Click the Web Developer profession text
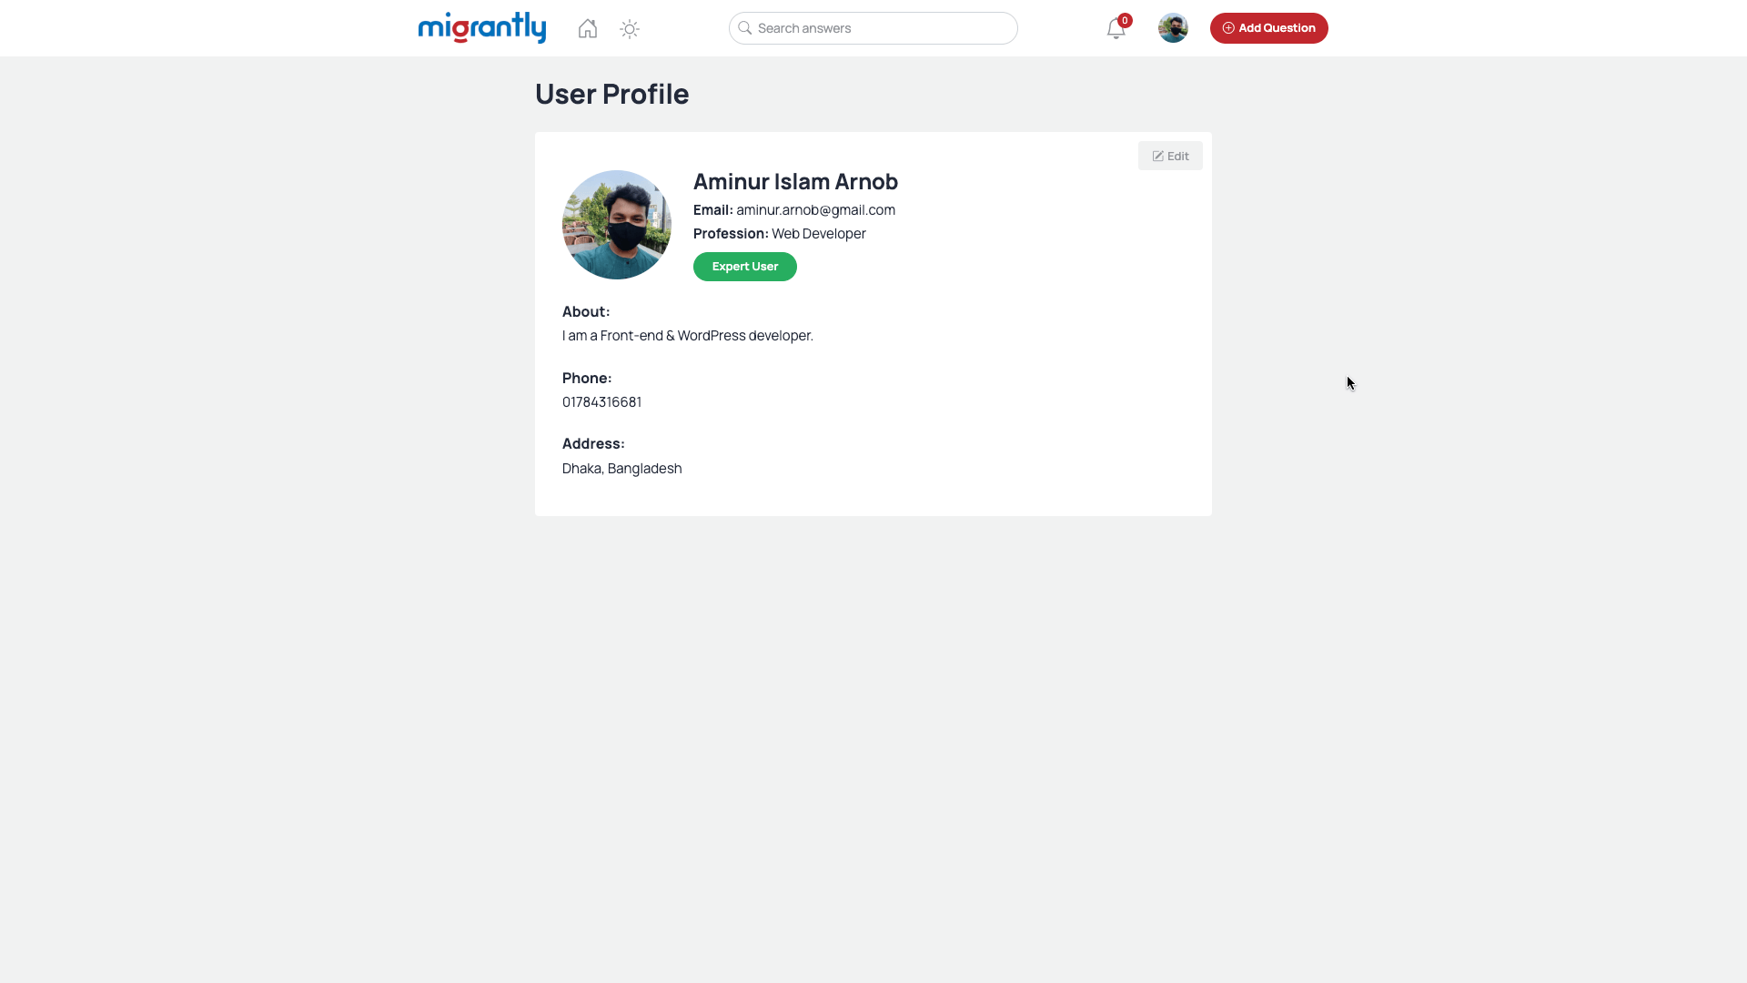1747x983 pixels. point(819,234)
